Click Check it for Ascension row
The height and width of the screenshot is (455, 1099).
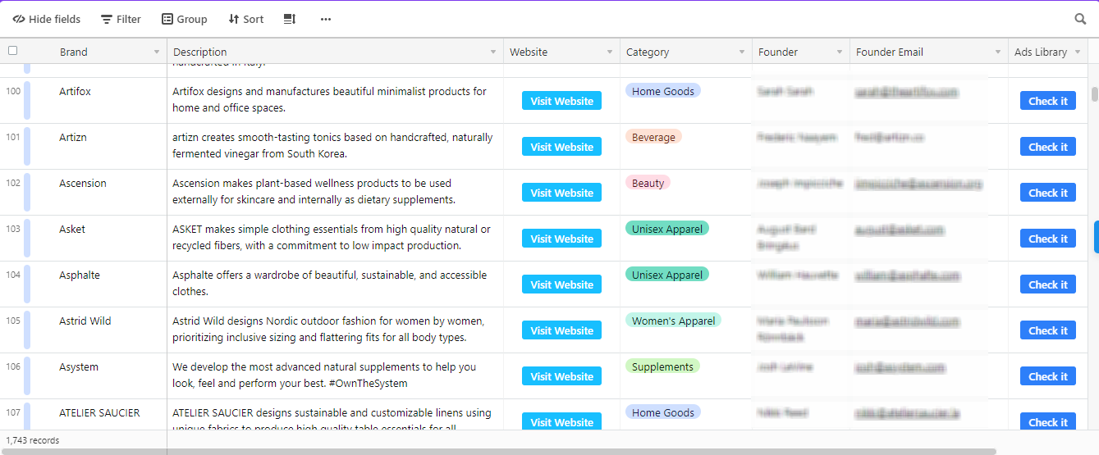click(1048, 193)
